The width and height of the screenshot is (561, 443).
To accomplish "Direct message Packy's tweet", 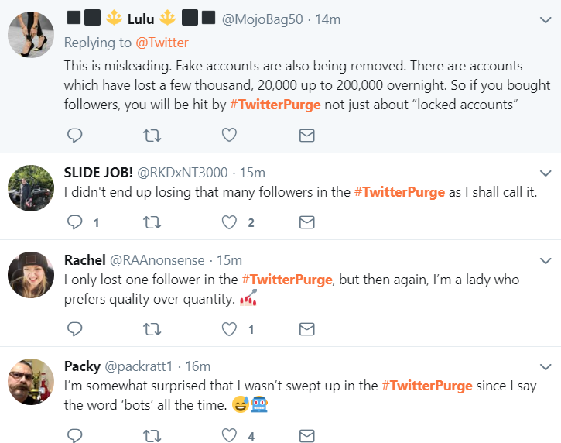I will click(306, 435).
